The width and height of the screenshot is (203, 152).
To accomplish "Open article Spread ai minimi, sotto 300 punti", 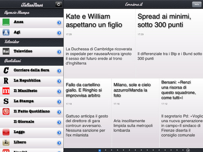I will coord(164,21).
